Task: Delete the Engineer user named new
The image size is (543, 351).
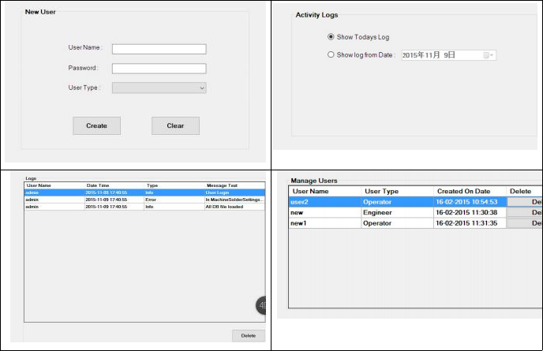Action: coord(525,213)
